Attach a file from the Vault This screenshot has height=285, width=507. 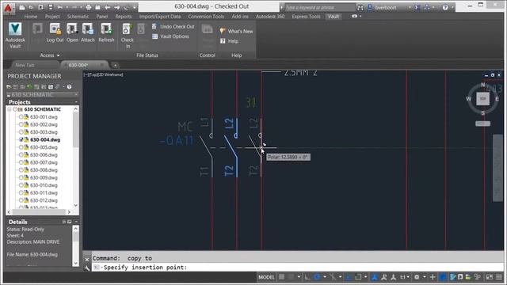click(88, 33)
